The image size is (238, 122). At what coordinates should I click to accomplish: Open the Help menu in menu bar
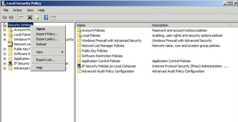point(41,10)
